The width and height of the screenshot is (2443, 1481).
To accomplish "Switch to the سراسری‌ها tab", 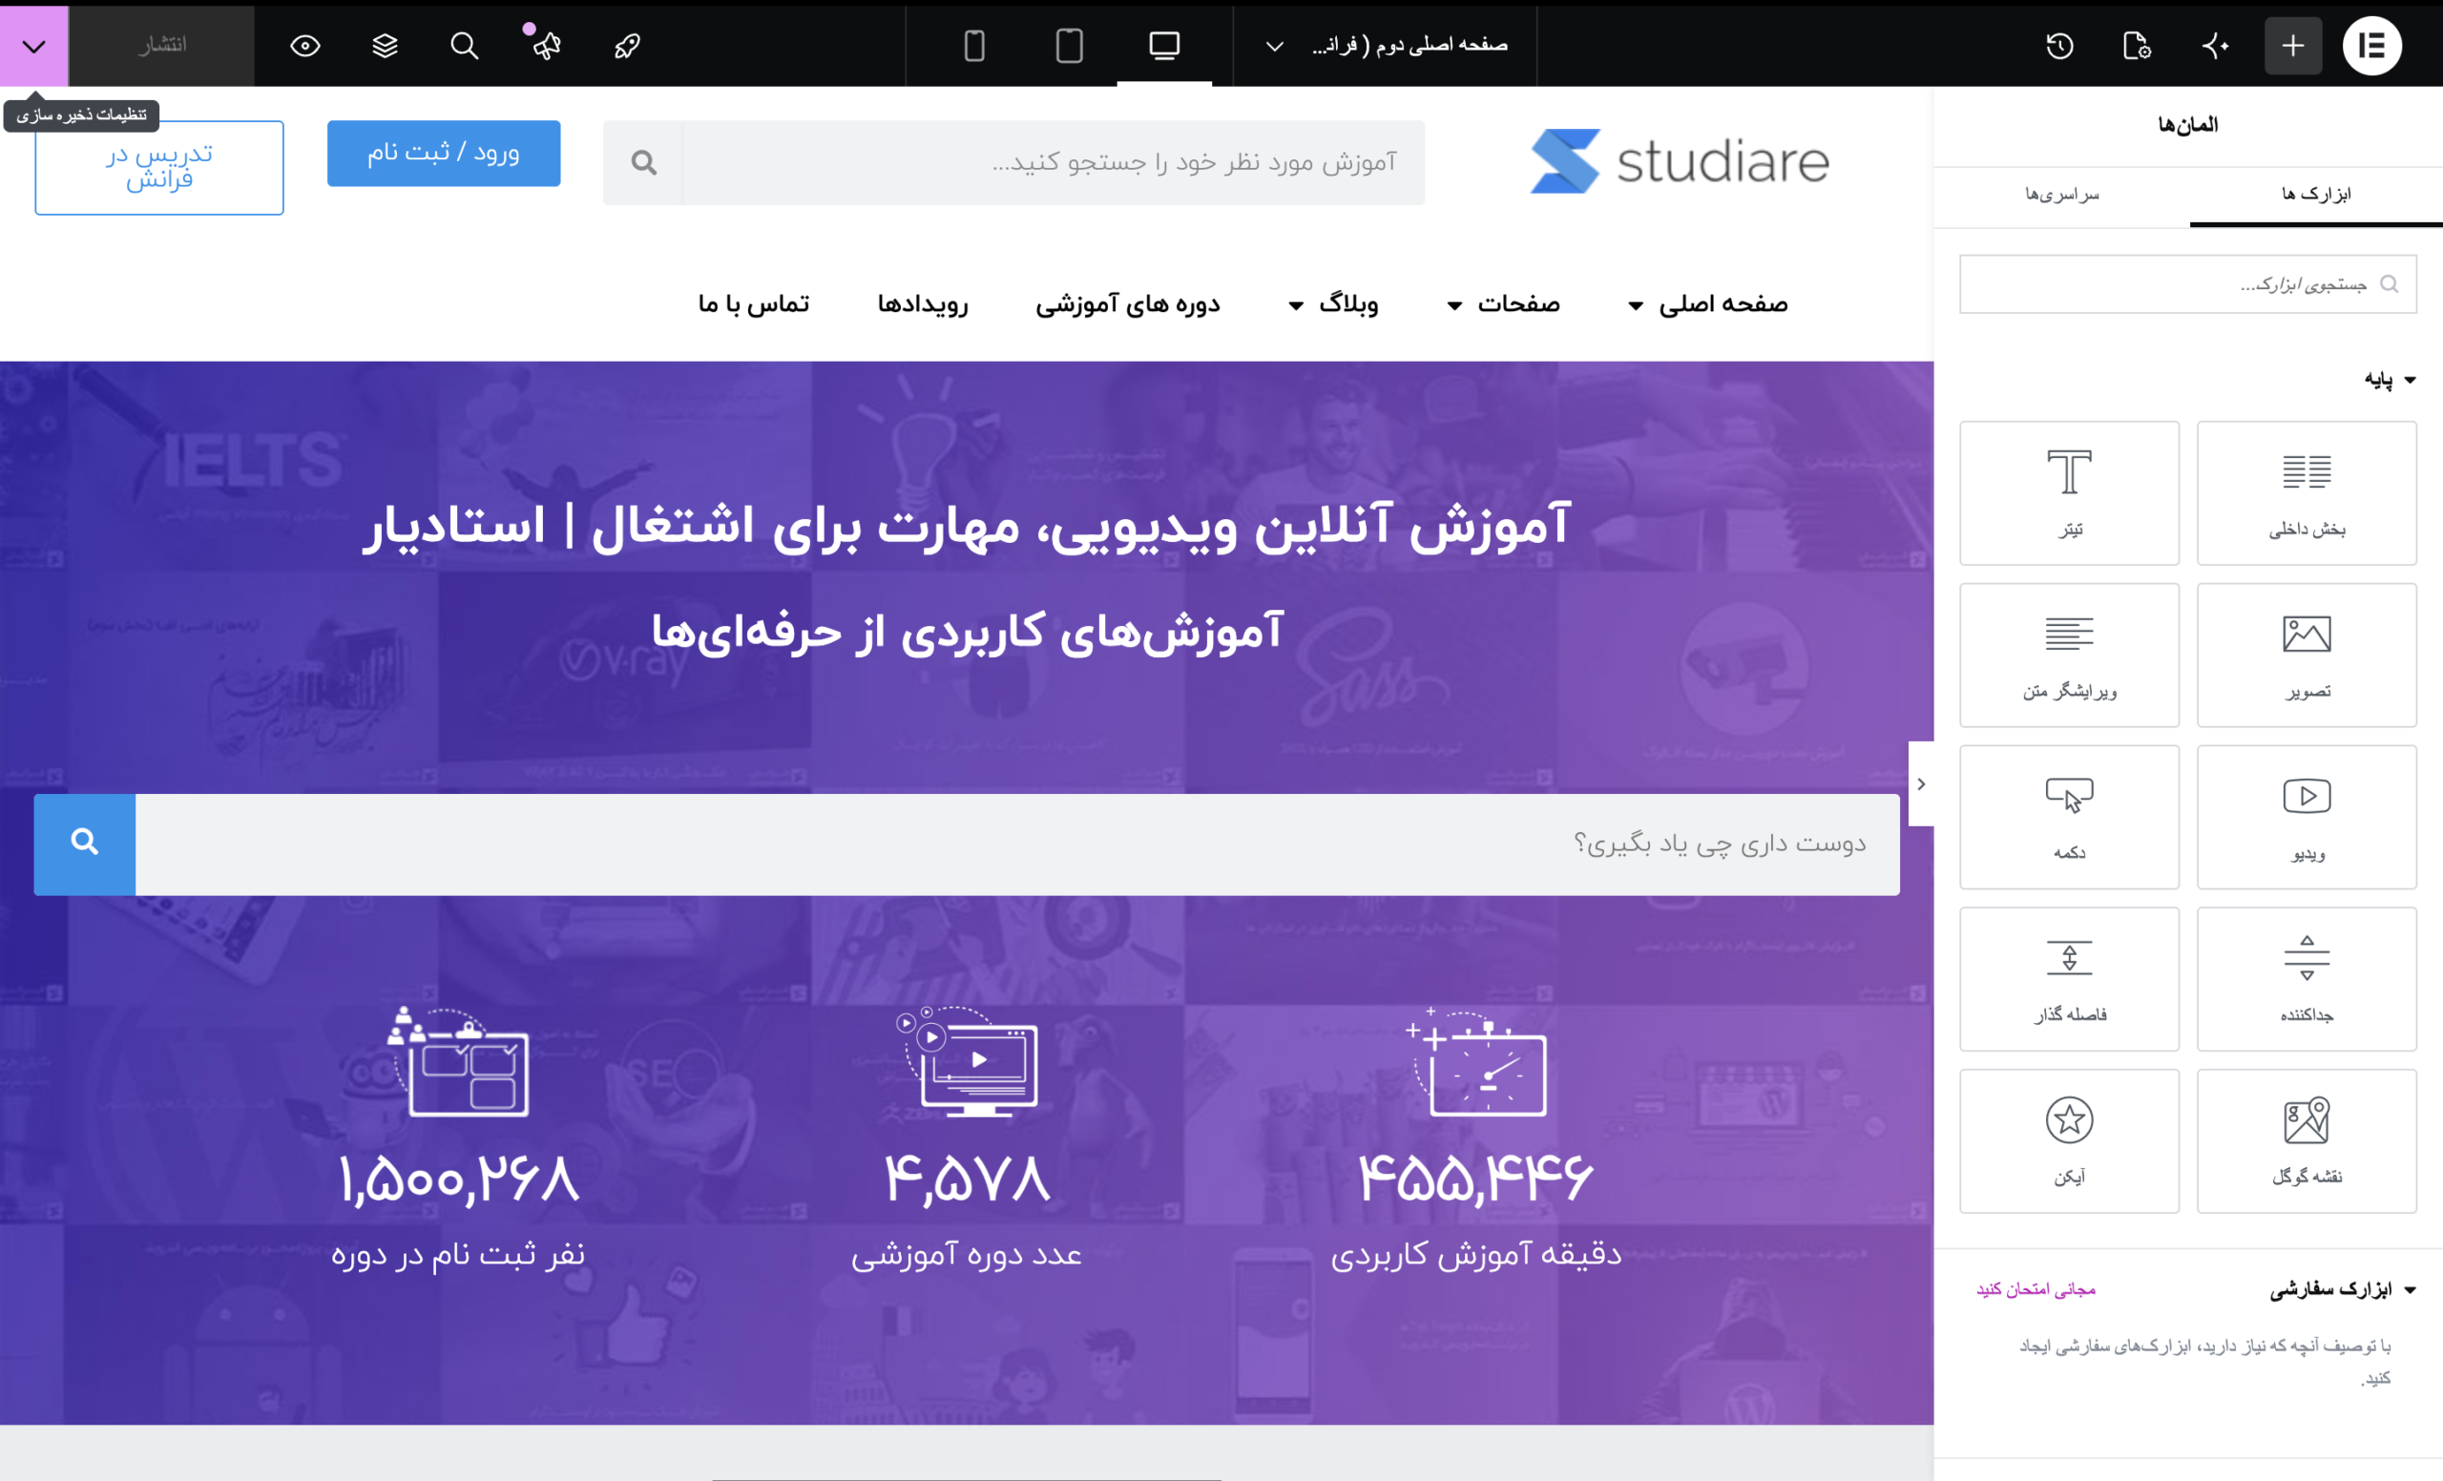I will coord(2061,195).
